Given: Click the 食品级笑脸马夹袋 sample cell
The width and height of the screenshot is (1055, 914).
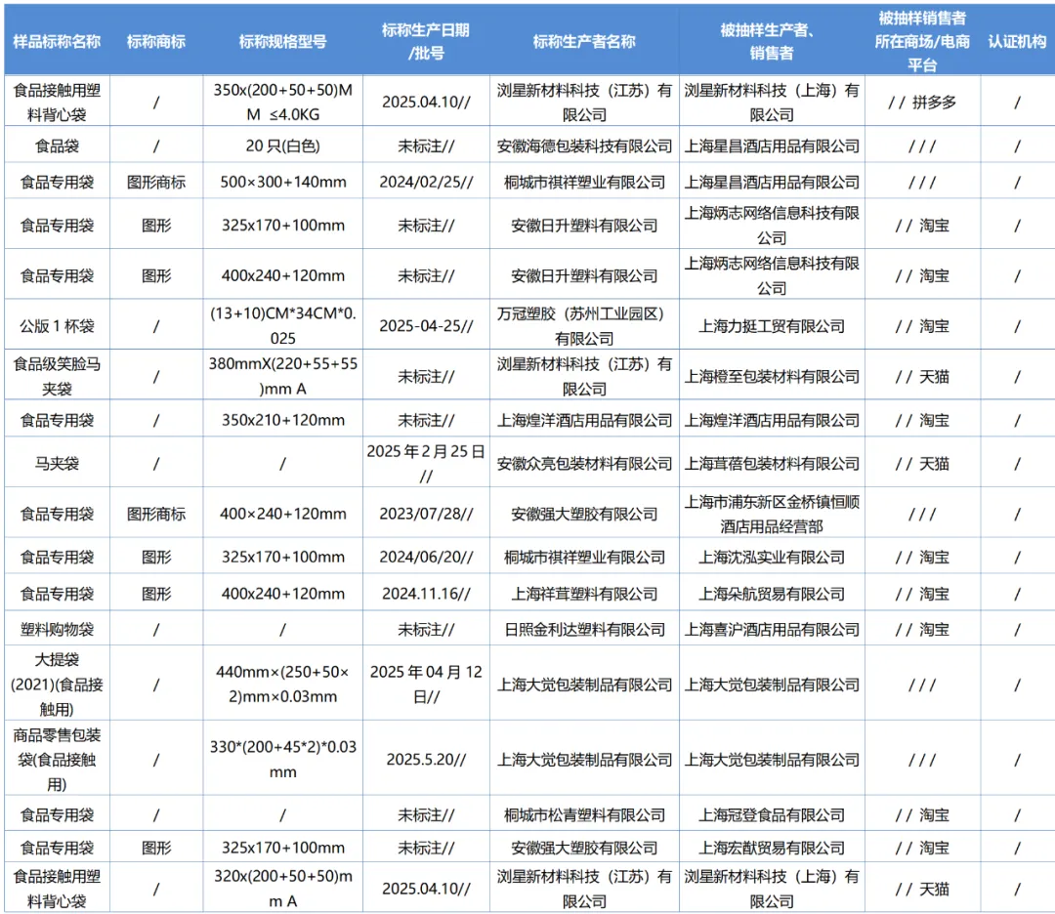Looking at the screenshot, I should (57, 377).
